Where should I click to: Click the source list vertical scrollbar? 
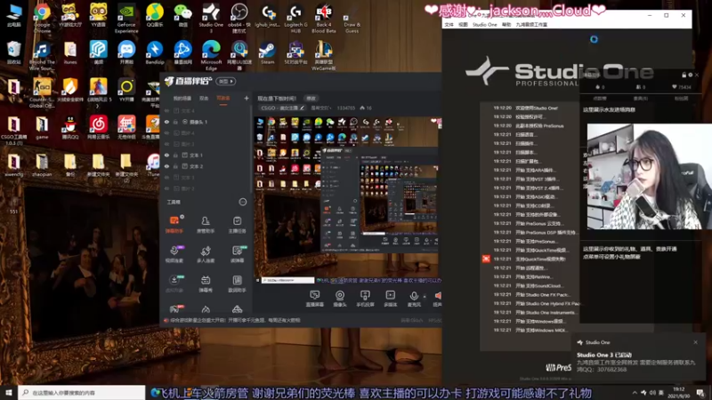251,149
